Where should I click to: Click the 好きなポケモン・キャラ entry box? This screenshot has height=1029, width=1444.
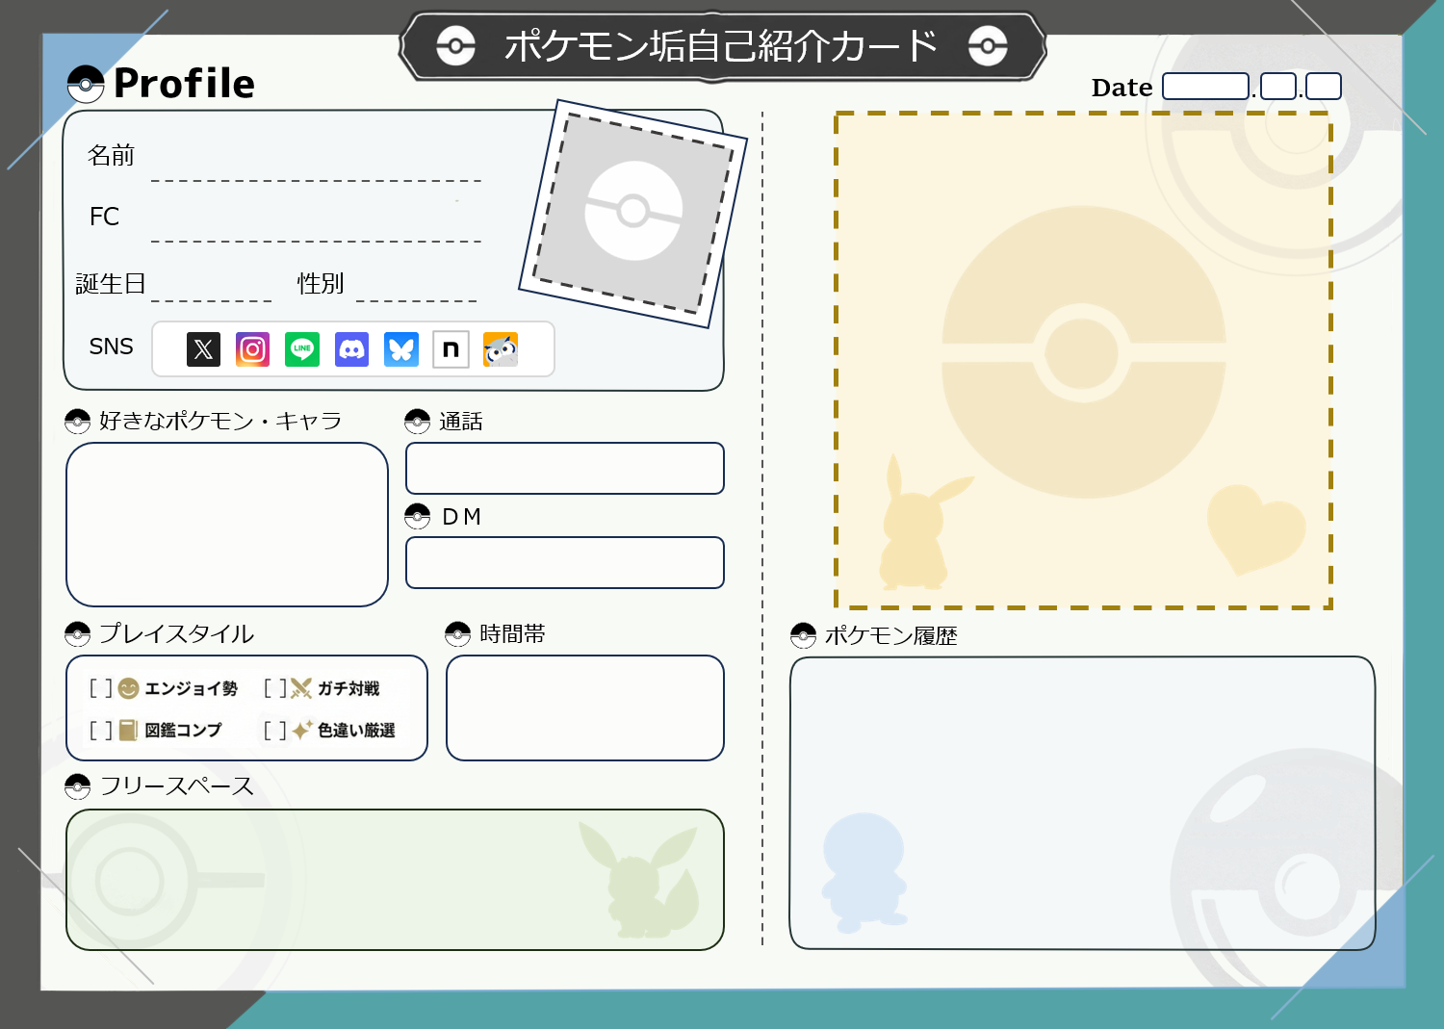(227, 525)
